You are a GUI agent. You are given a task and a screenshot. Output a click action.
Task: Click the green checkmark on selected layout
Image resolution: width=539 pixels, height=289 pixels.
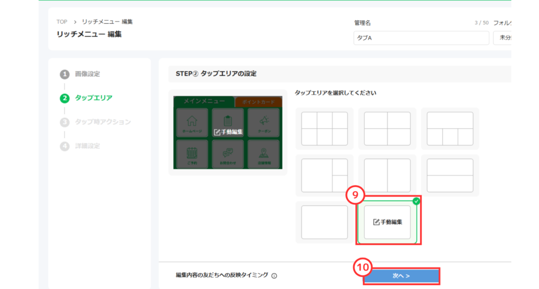(x=416, y=201)
